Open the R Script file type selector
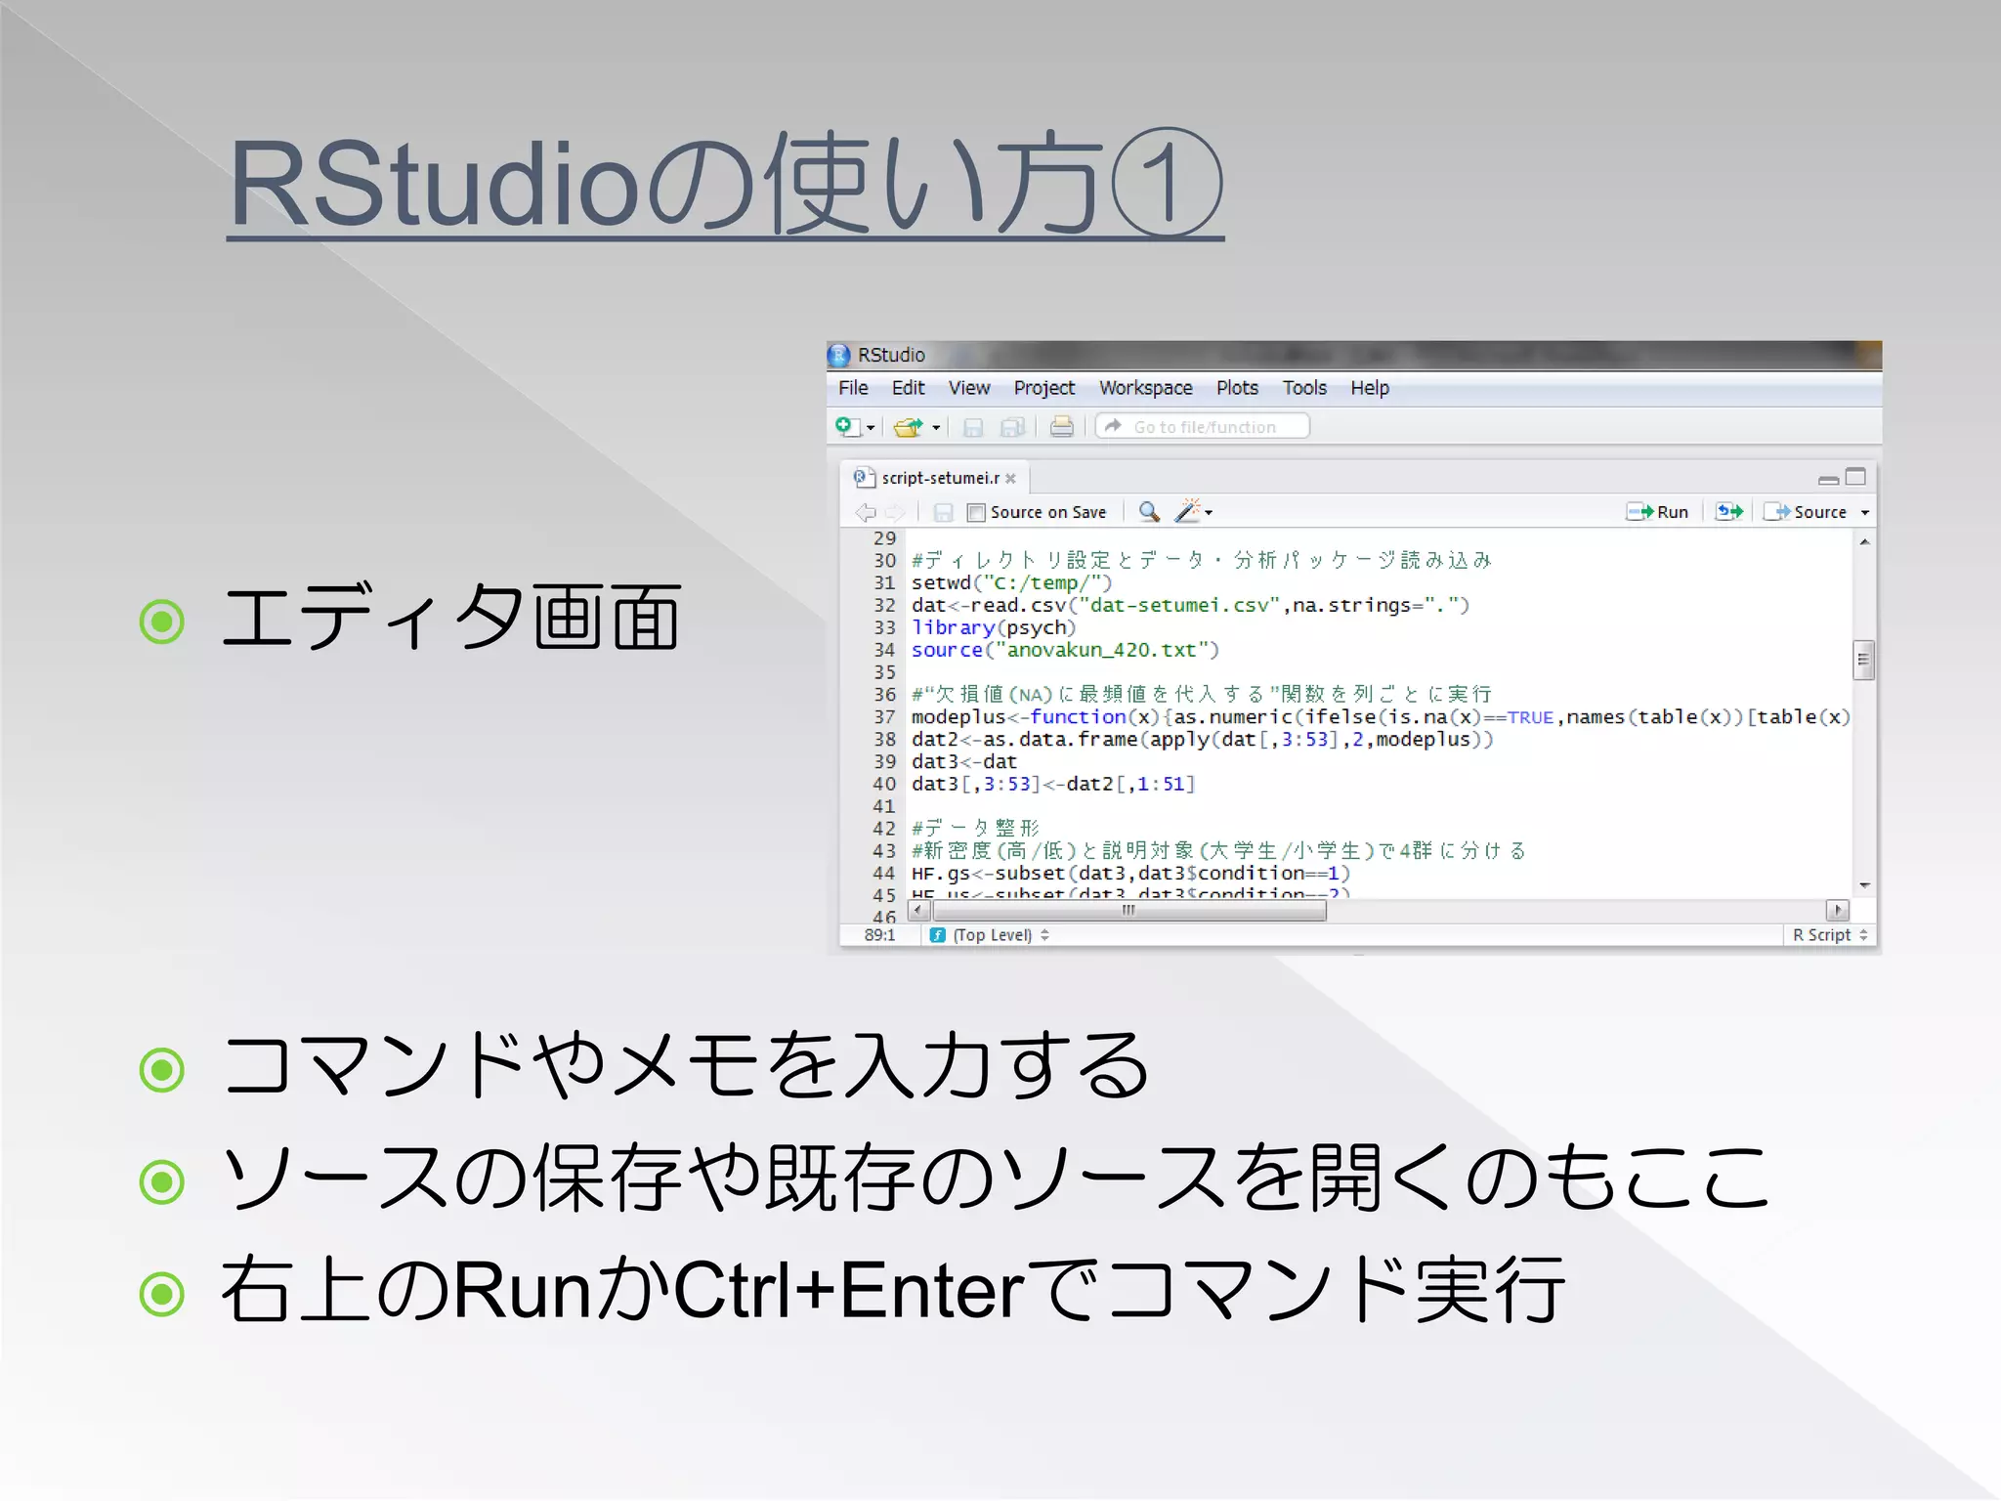2001x1501 pixels. point(1829,935)
